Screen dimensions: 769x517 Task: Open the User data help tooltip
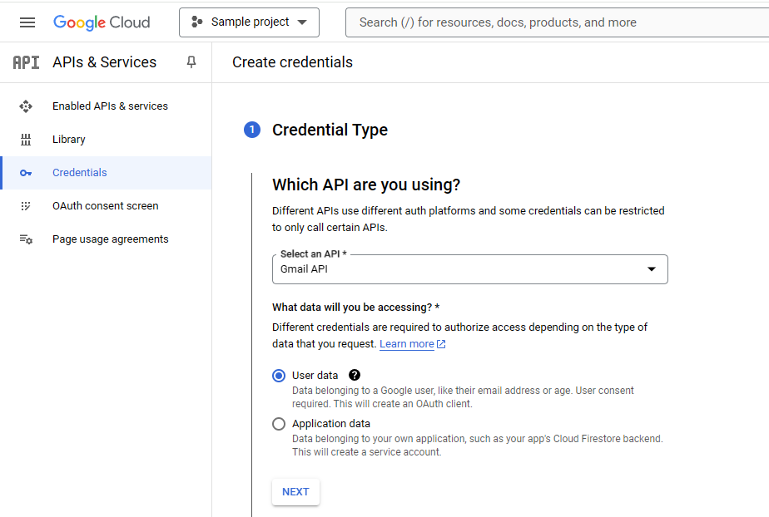tap(354, 375)
